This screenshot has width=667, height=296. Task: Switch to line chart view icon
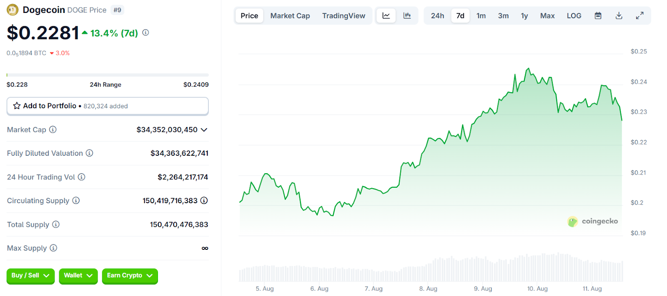[x=386, y=16]
